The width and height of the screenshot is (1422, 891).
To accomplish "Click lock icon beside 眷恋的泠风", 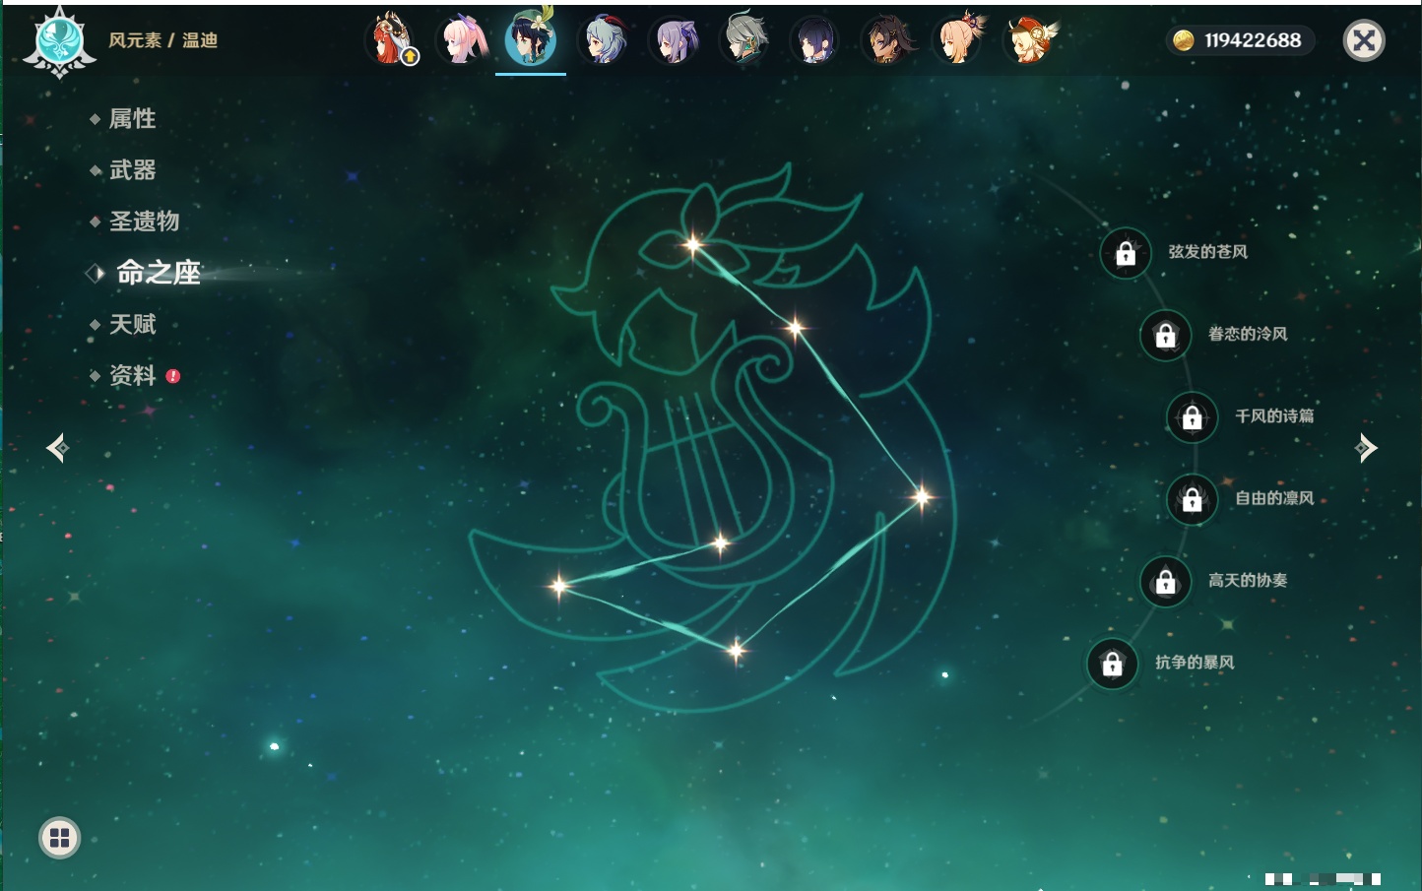I will (1165, 335).
